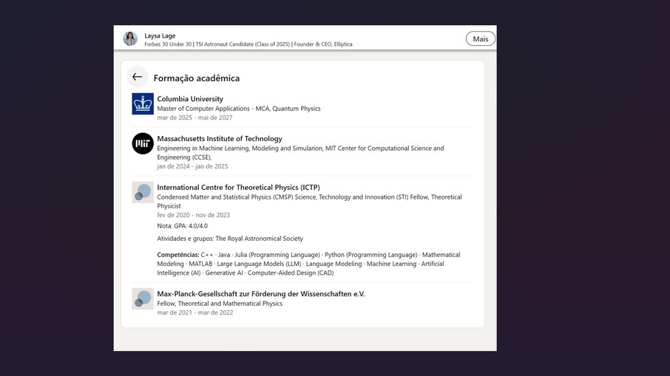Viewport: 670px width, 376px height.
Task: Click the Formação acadêmica heading
Action: pos(197,78)
